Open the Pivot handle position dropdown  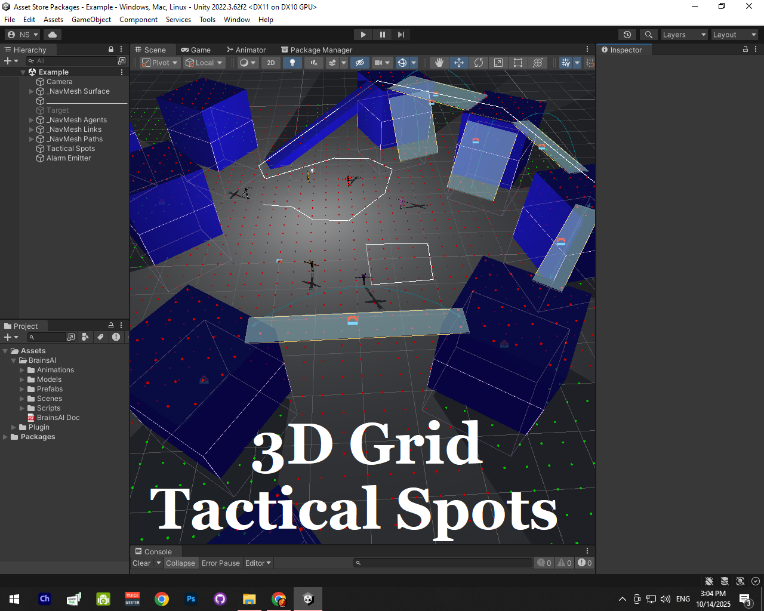[x=159, y=63]
